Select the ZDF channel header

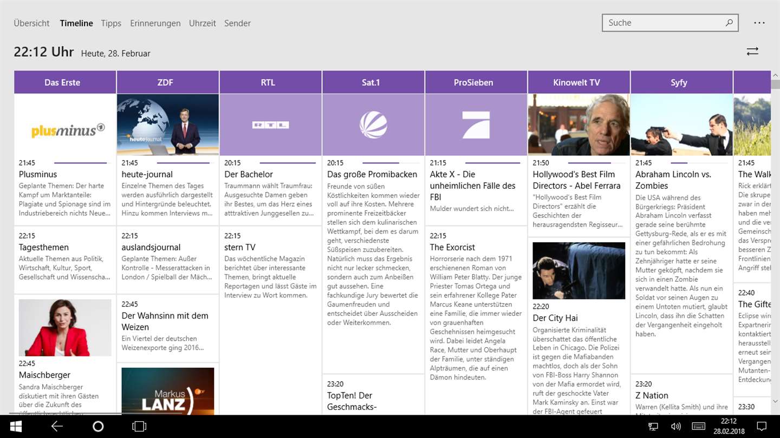[168, 82]
